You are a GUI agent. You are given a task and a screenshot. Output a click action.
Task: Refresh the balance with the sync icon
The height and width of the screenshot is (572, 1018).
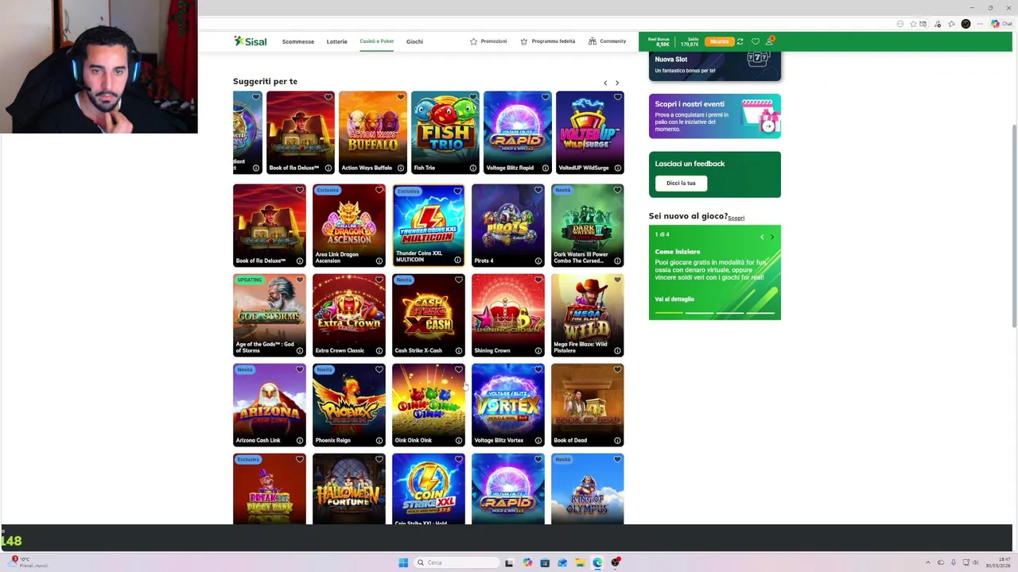click(x=740, y=41)
